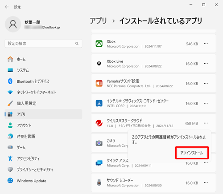Go to Bluetooth とデバイス
The image size is (223, 194).
[x=43, y=81]
